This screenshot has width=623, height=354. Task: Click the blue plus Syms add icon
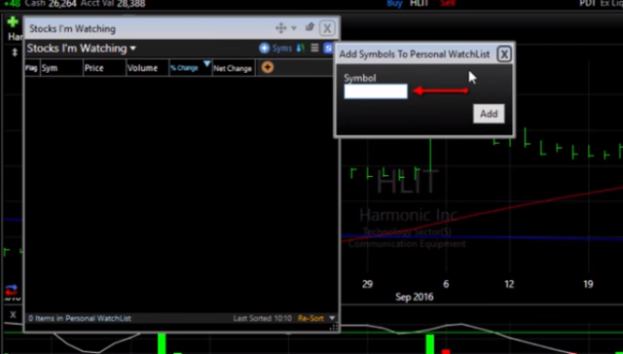(264, 49)
